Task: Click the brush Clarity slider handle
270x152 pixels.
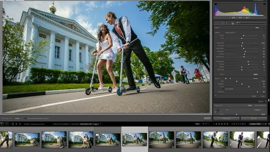Action: 245,54
